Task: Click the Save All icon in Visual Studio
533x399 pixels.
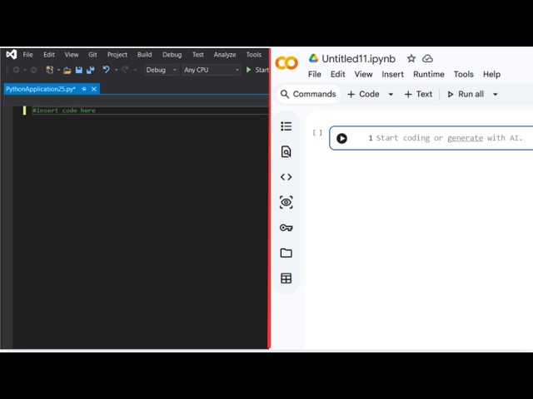Action: [x=91, y=70]
